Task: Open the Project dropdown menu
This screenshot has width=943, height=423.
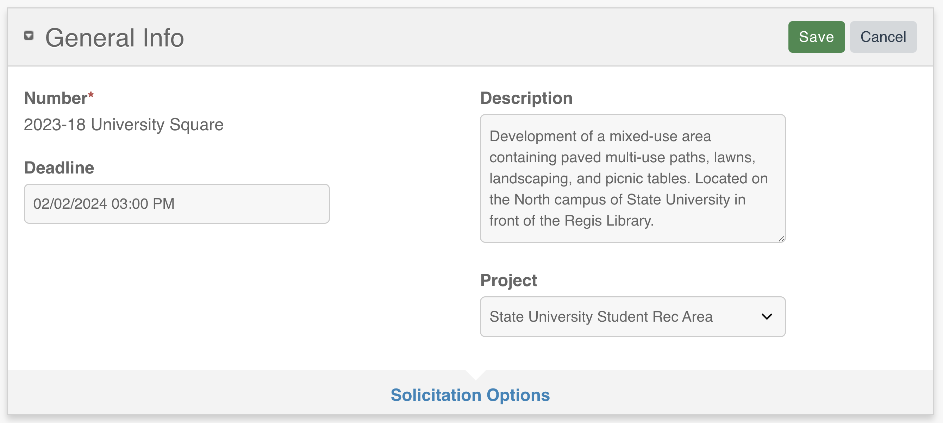Action: pyautogui.click(x=632, y=316)
